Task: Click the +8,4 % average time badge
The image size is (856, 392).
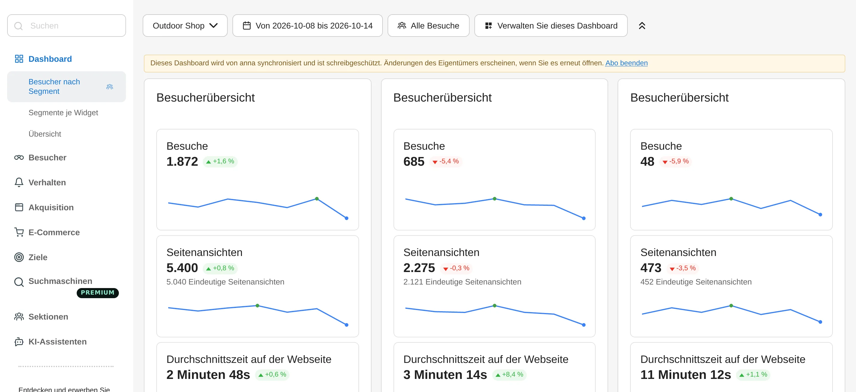Action: (x=509, y=374)
